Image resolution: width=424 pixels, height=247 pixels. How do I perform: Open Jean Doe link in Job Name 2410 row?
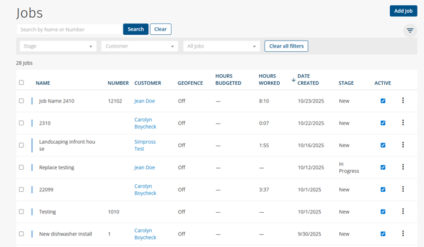coord(144,101)
